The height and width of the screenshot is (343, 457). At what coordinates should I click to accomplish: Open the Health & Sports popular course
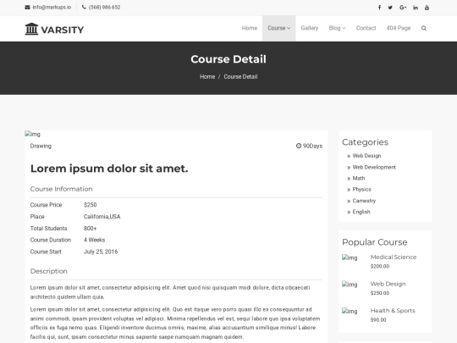[393, 311]
